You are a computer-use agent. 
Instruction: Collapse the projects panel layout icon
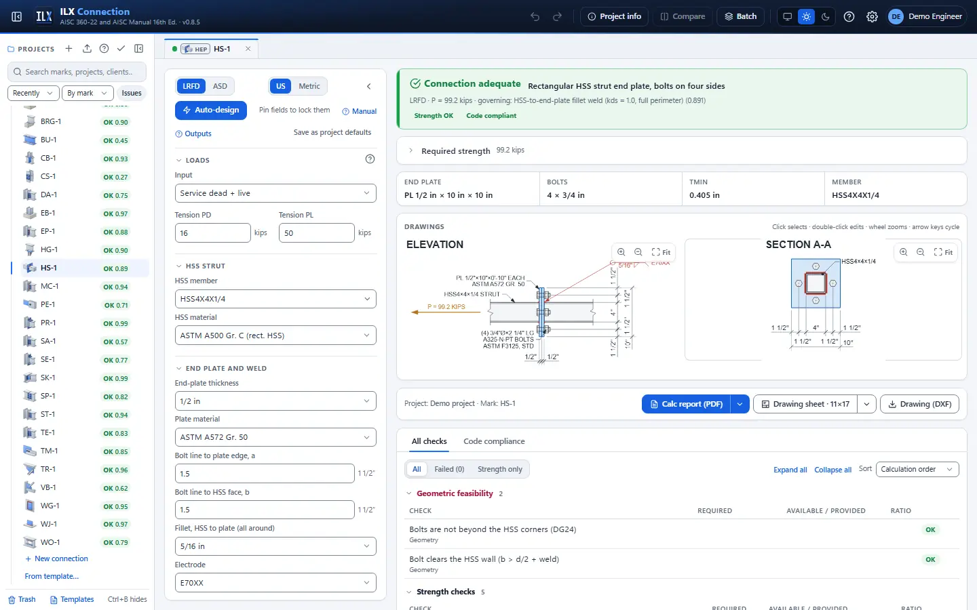click(138, 49)
